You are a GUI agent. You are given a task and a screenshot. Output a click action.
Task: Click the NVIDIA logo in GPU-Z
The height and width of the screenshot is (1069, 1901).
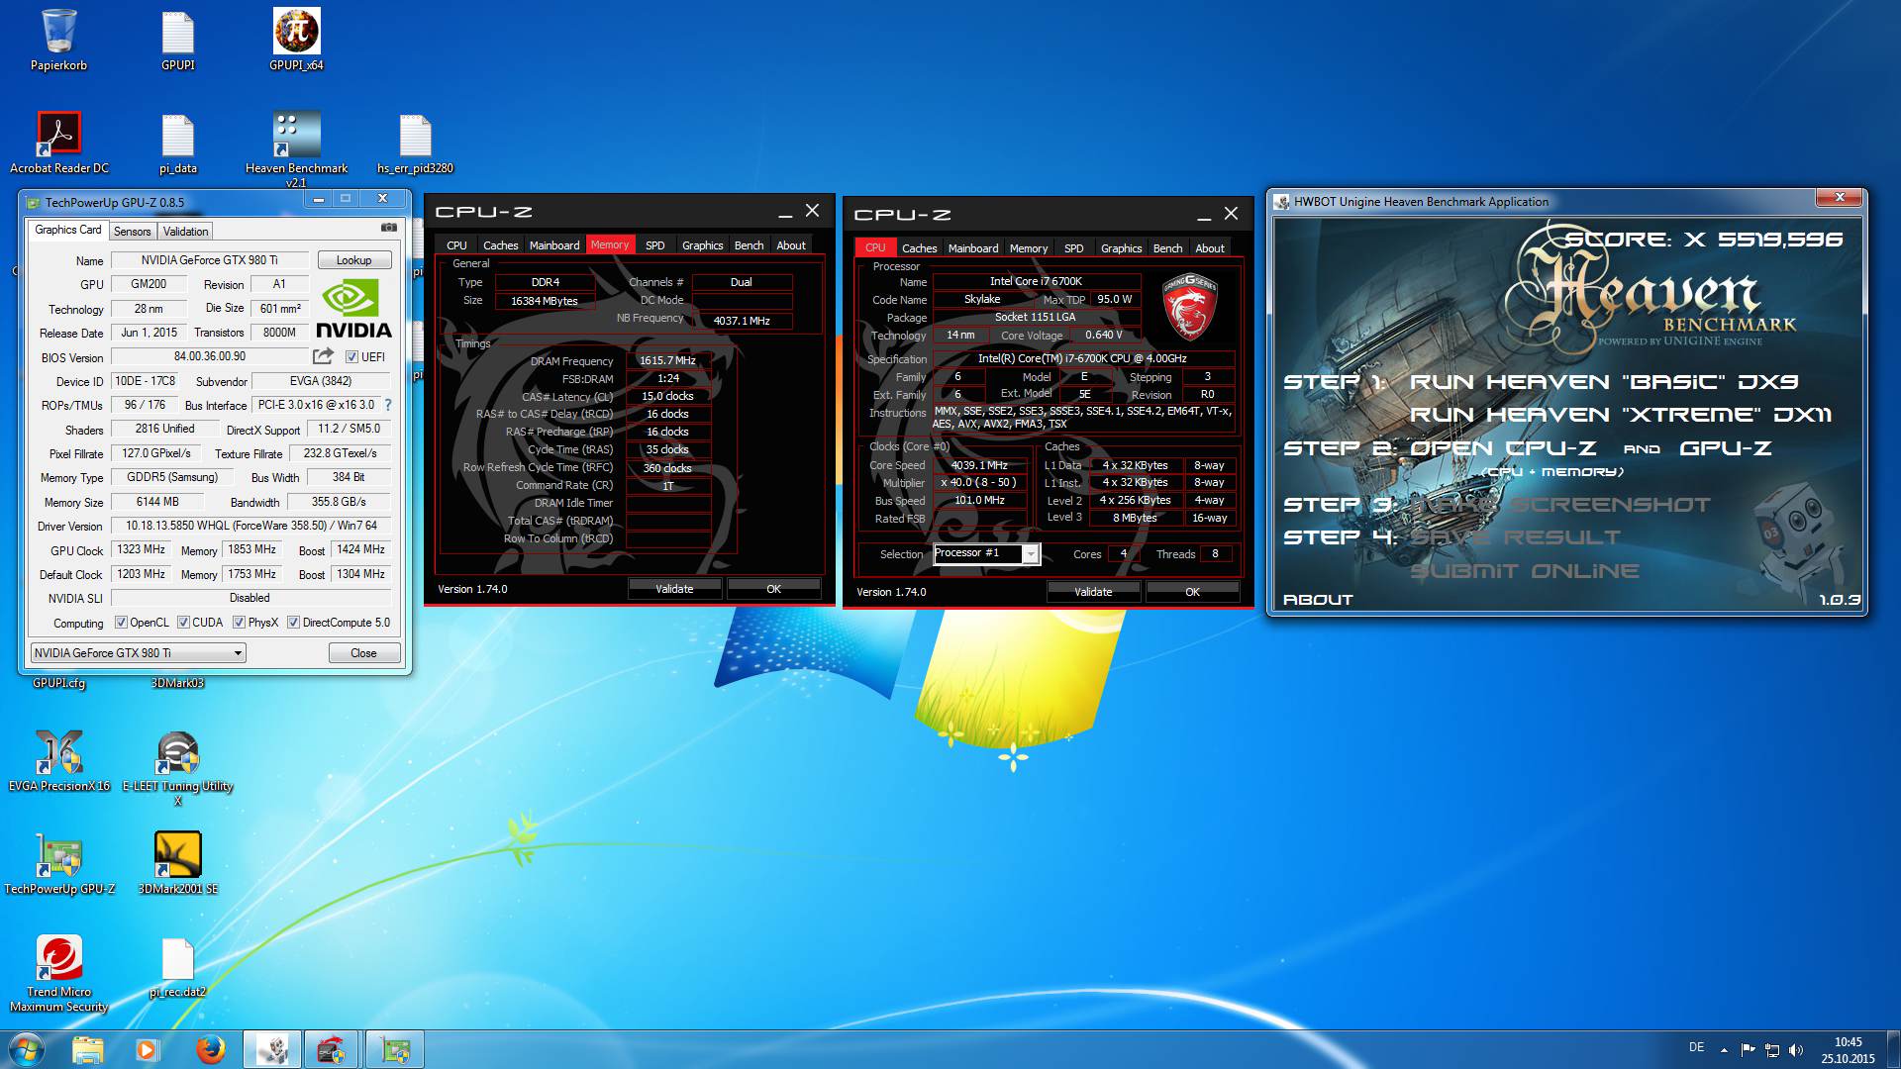[x=353, y=310]
